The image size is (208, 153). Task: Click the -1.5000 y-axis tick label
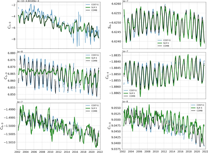pos(10,126)
